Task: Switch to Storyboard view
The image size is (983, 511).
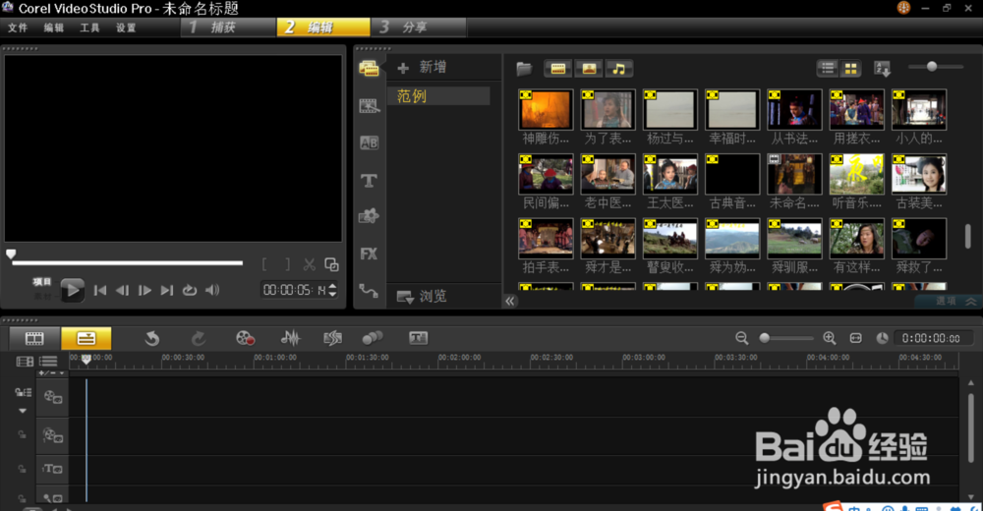Action: click(x=34, y=339)
